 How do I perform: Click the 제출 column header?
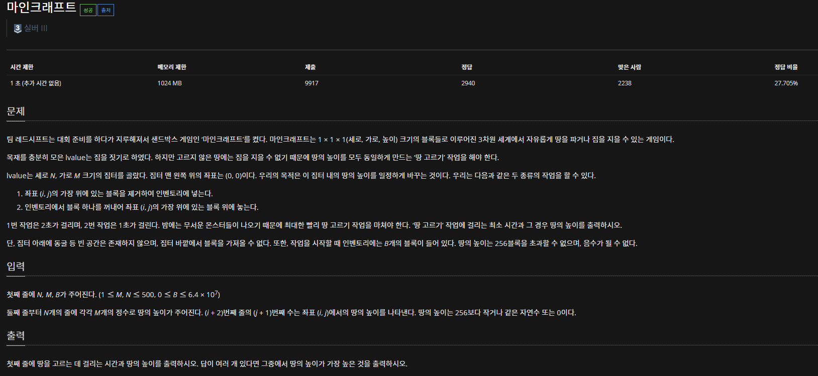click(310, 67)
